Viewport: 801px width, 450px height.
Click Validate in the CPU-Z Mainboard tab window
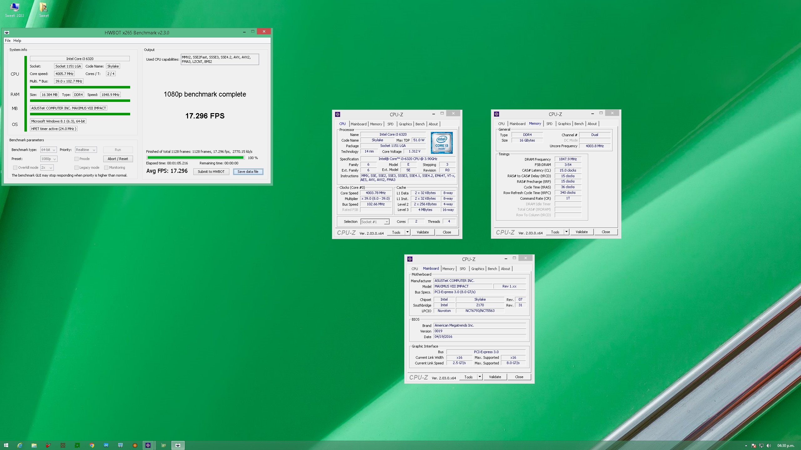pyautogui.click(x=495, y=377)
